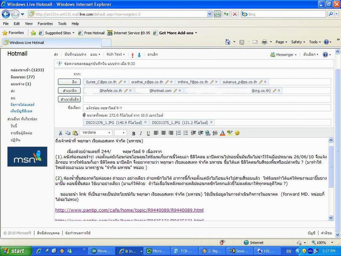Insert a horizontal line

click(x=215, y=133)
